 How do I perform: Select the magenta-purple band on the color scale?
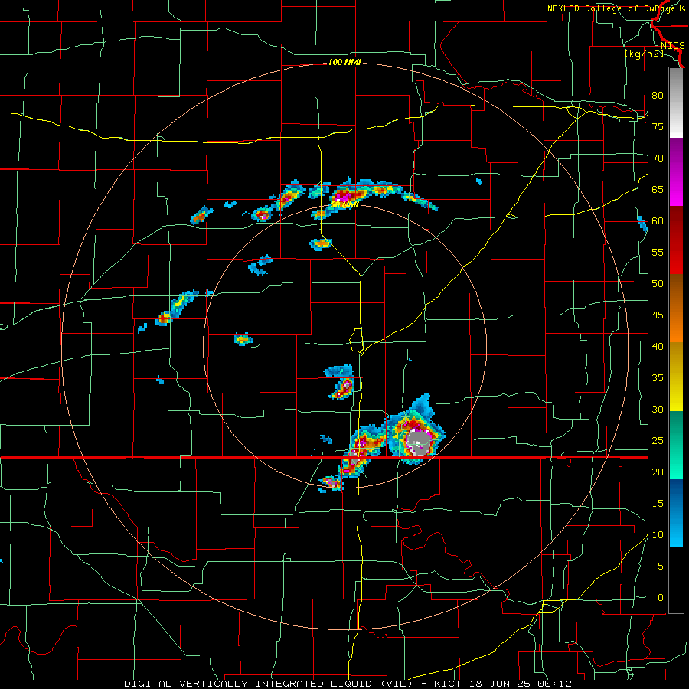pyautogui.click(x=676, y=172)
